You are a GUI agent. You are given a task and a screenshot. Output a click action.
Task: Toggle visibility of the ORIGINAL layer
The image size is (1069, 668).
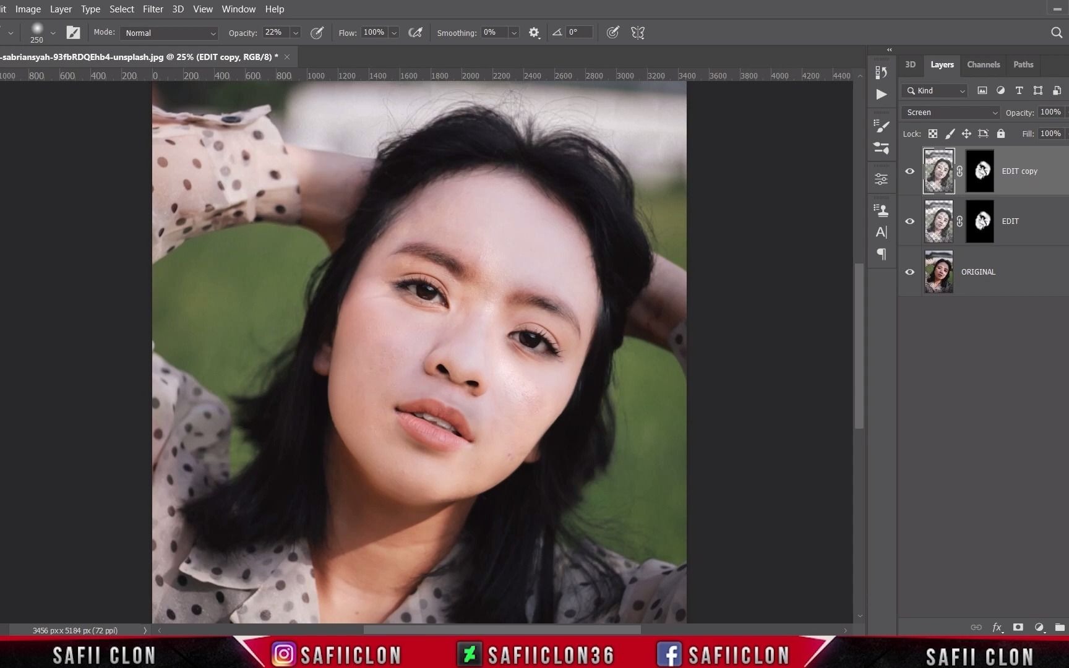coord(909,272)
